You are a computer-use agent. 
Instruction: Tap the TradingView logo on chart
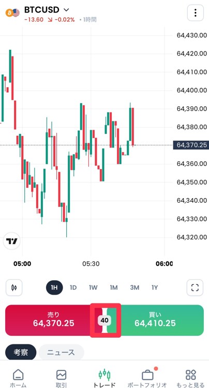click(12, 241)
